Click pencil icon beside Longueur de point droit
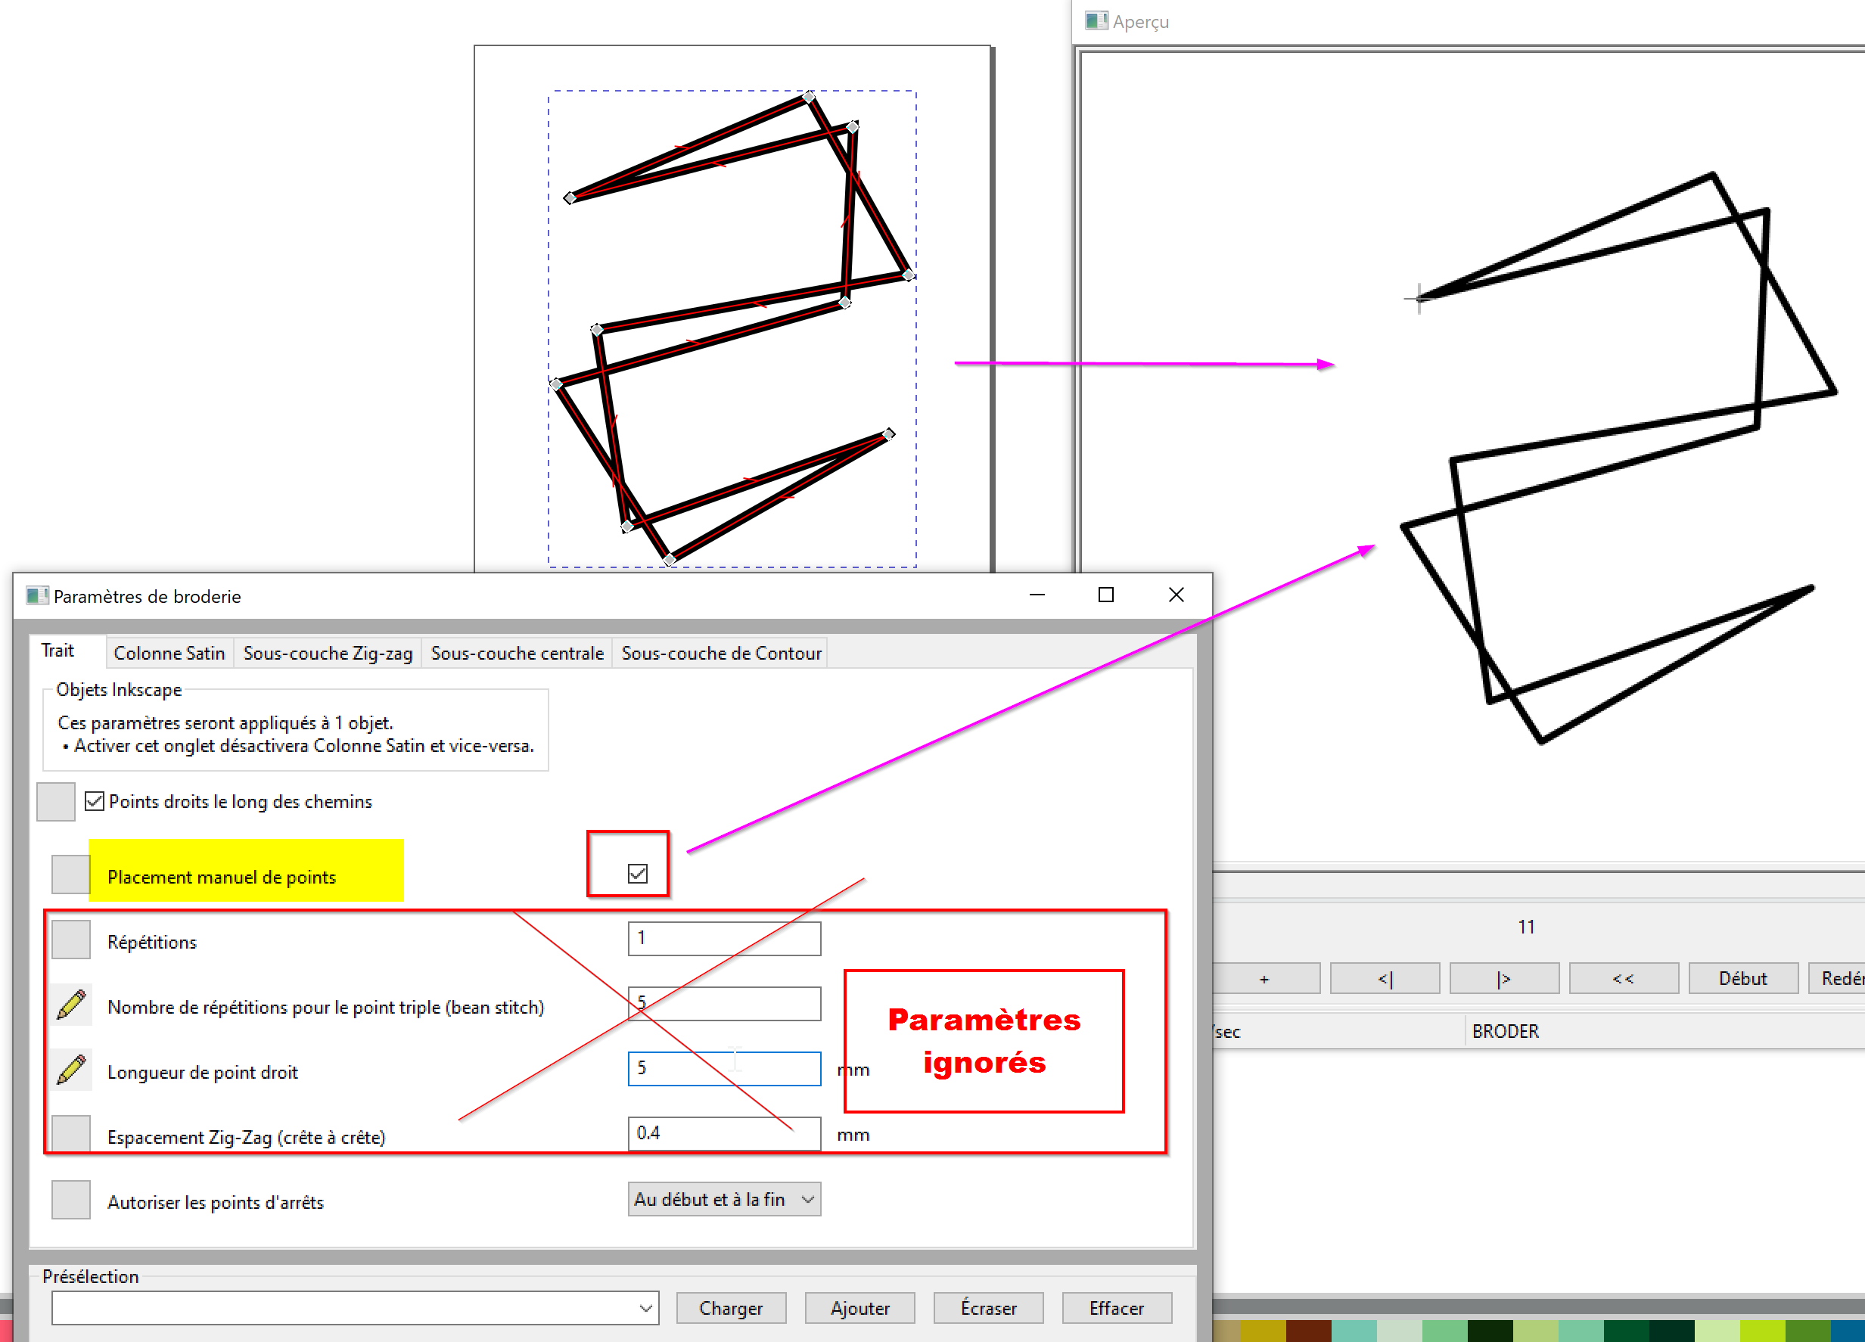Screen dimensions: 1865x1342 click(x=70, y=1070)
